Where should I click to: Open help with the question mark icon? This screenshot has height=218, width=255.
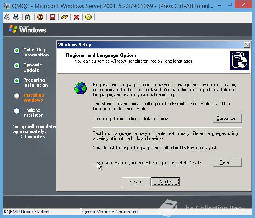(x=88, y=17)
